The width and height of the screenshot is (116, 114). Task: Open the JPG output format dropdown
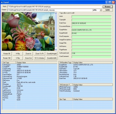pos(101,10)
